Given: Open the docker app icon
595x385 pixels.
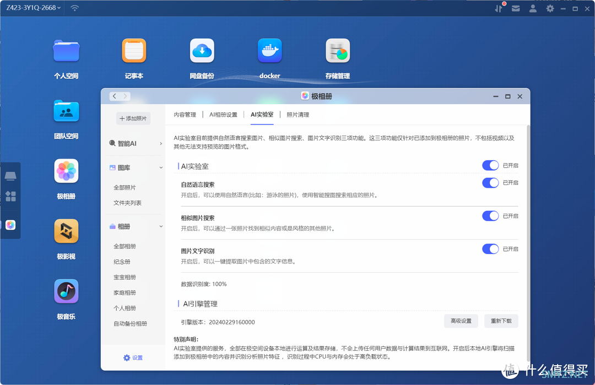Looking at the screenshot, I should 270,51.
